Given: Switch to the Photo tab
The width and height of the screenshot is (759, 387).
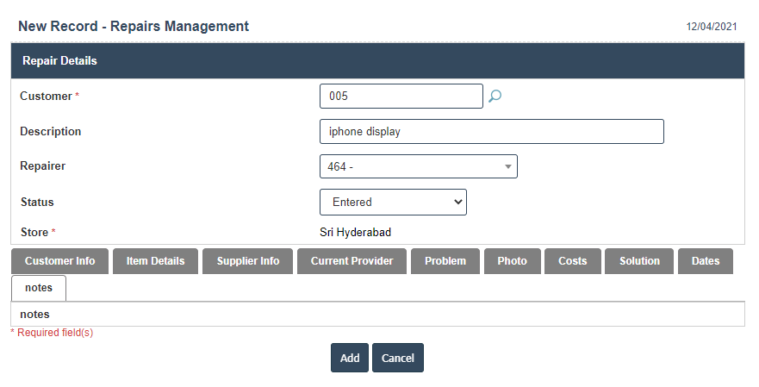Looking at the screenshot, I should pyautogui.click(x=512, y=261).
